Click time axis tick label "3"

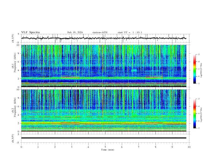pos(72,147)
